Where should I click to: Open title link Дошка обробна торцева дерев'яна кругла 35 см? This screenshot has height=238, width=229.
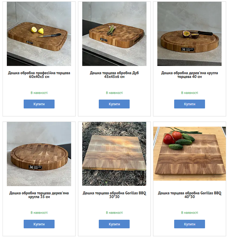tap(39, 195)
